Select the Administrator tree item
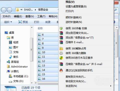This screenshot has height=91, width=120. pyautogui.click(x=17, y=67)
